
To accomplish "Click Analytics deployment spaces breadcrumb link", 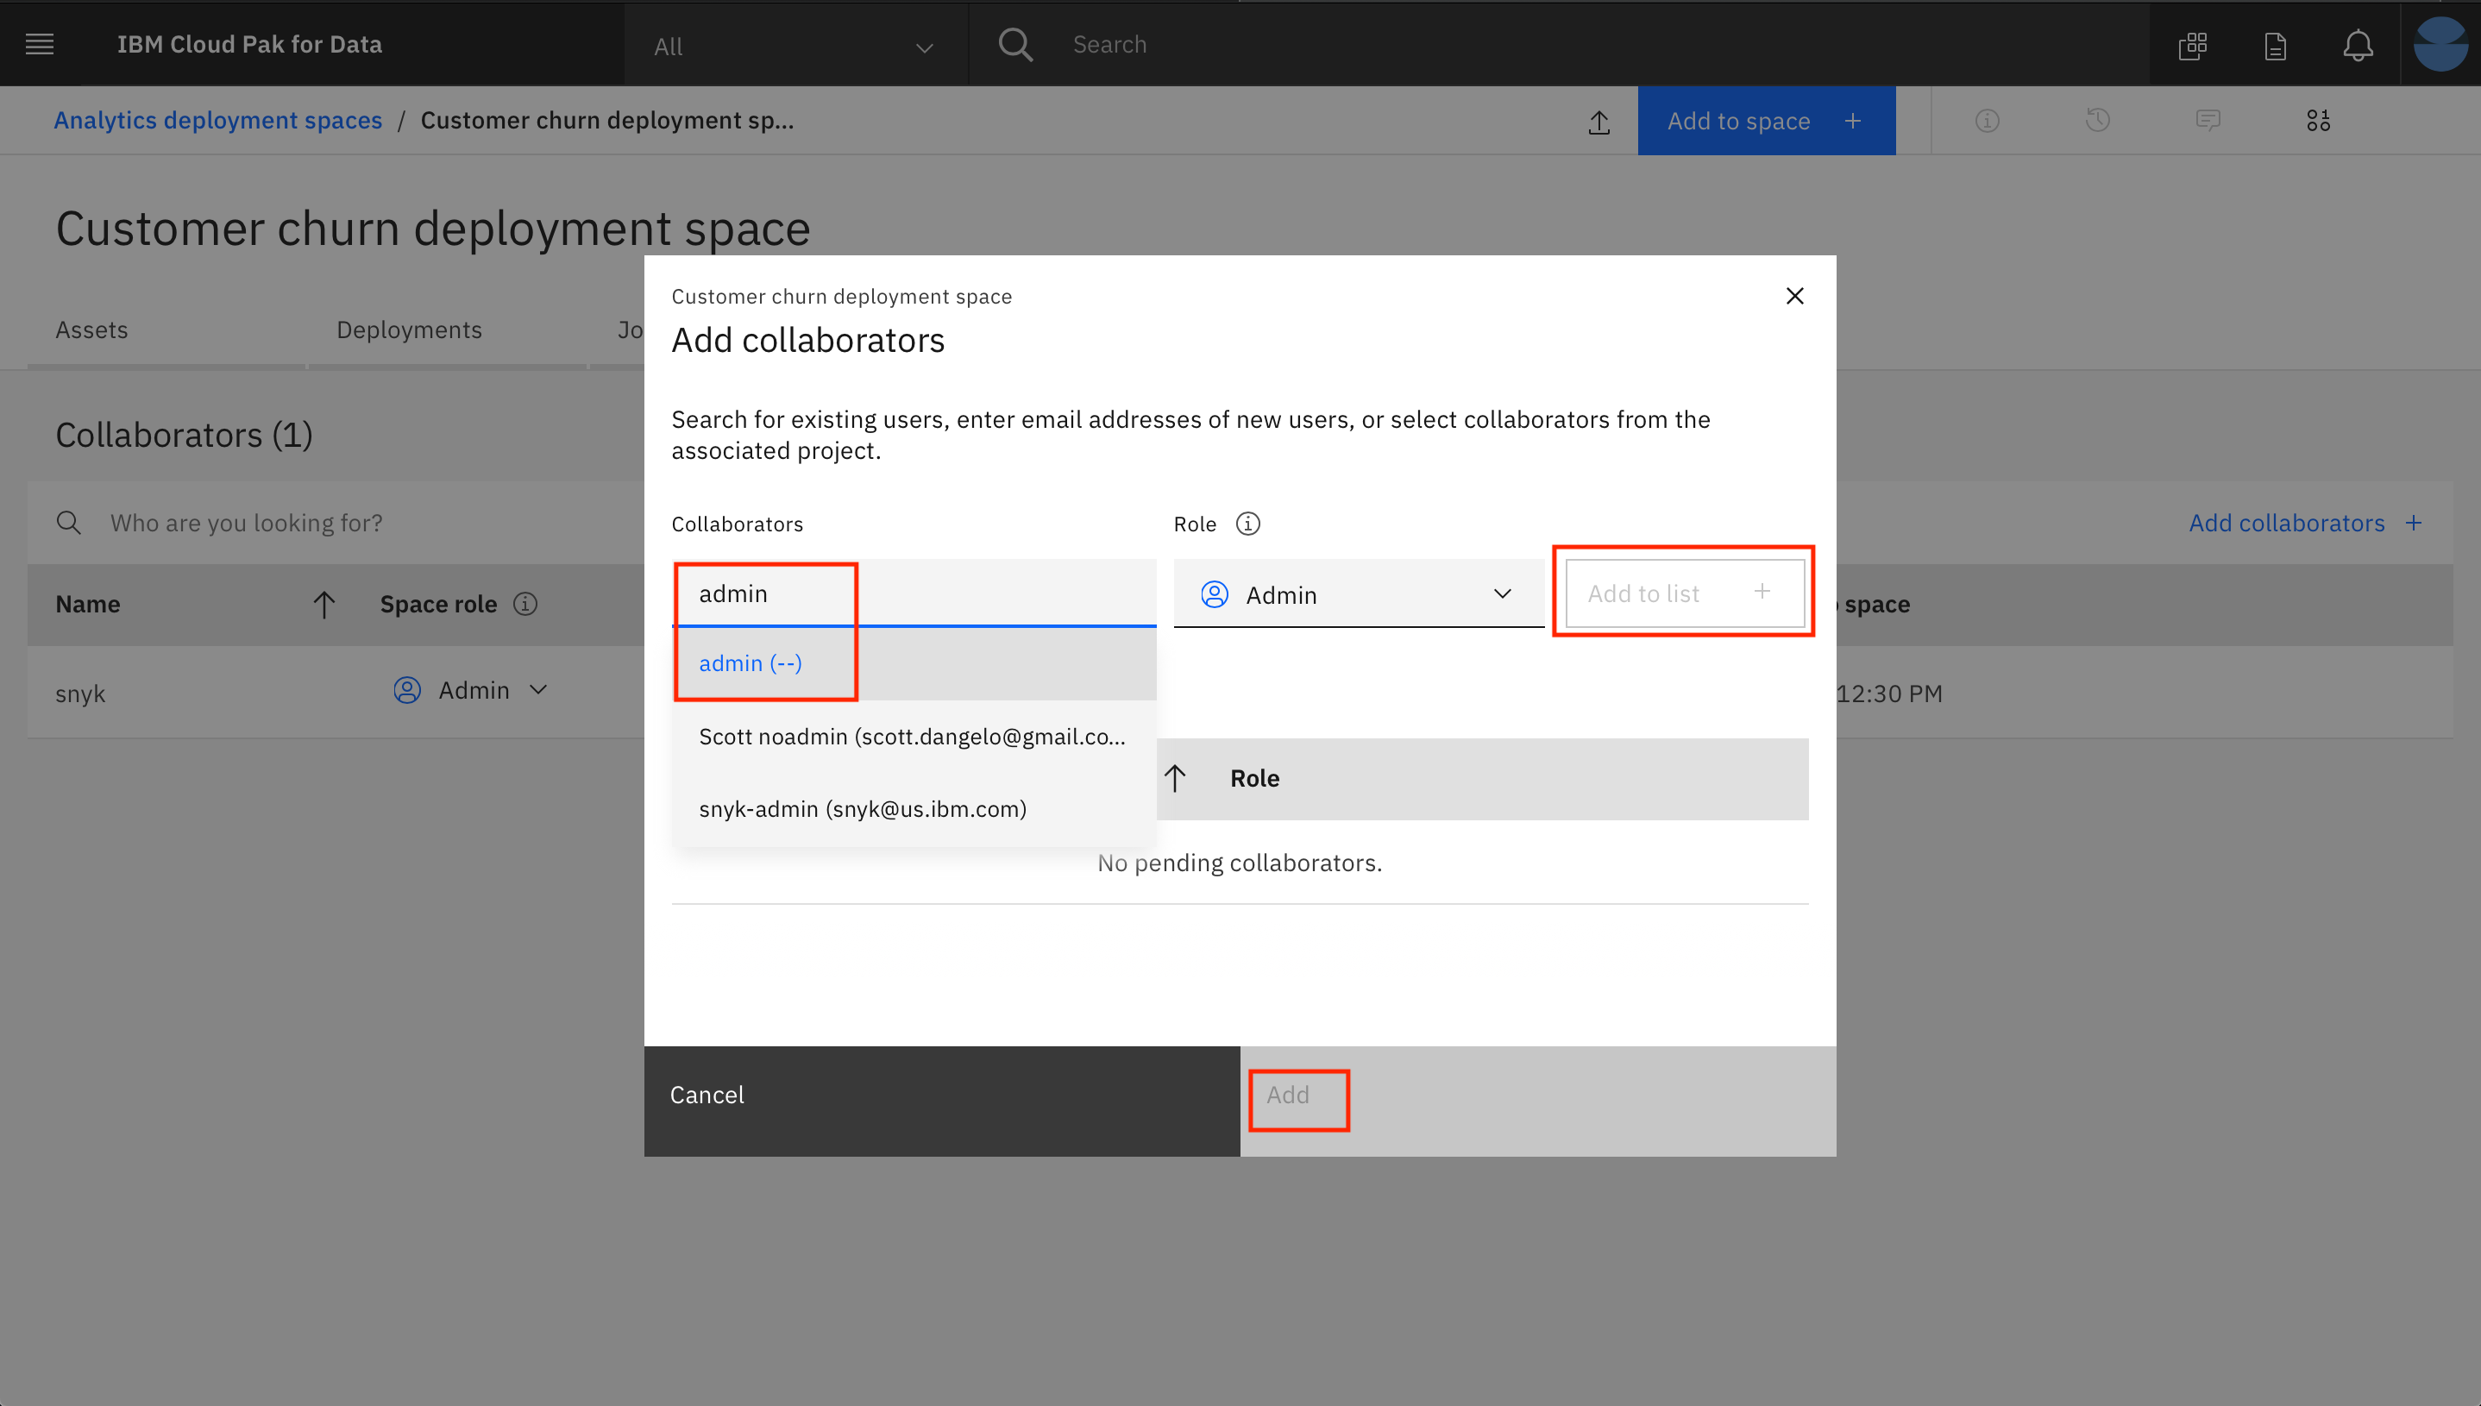I will [x=217, y=121].
